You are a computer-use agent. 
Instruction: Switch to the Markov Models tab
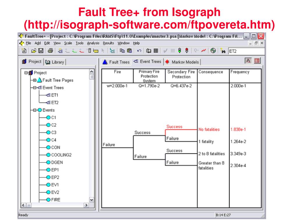tap(182, 62)
